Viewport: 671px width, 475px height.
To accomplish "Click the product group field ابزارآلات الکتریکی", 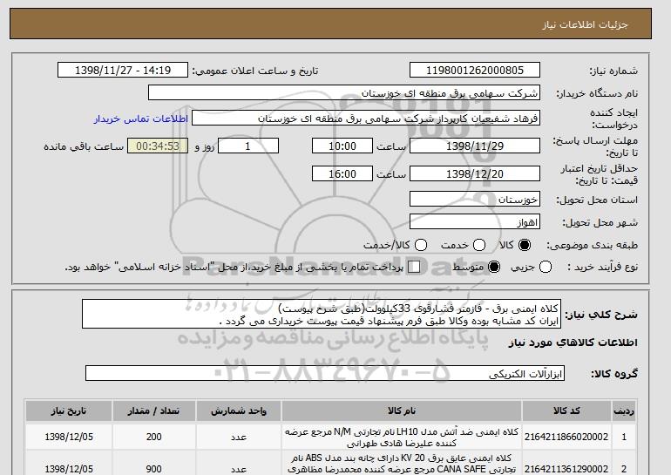I will coord(325,374).
